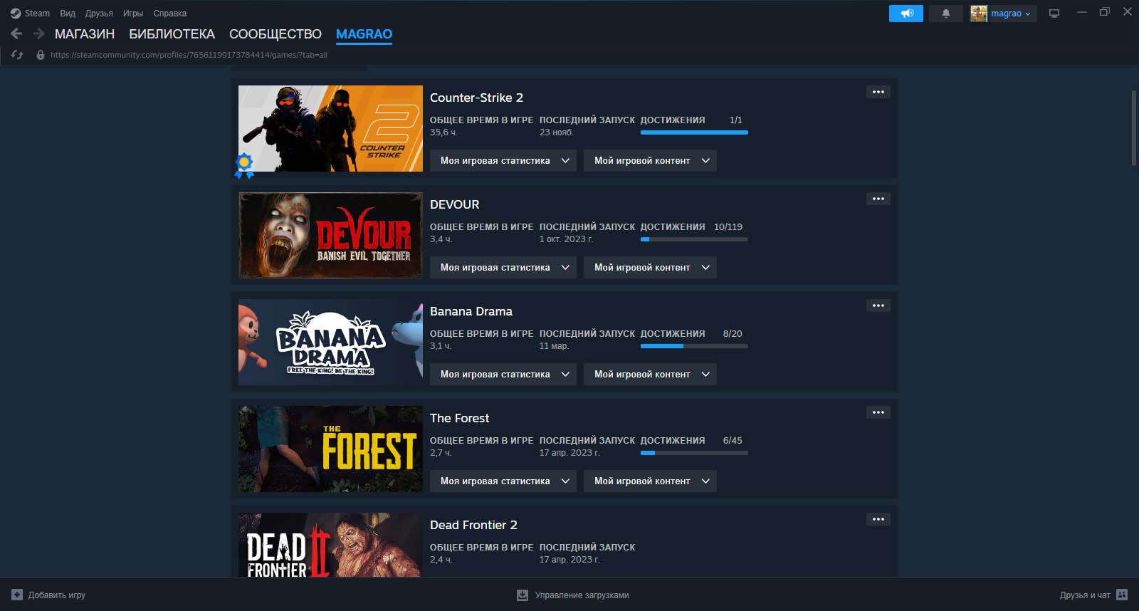Image resolution: width=1139 pixels, height=611 pixels.
Task: Click the padlock security icon
Action: [x=41, y=55]
